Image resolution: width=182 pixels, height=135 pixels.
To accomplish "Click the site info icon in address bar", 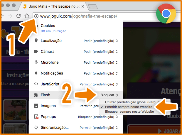I will 36,16.
